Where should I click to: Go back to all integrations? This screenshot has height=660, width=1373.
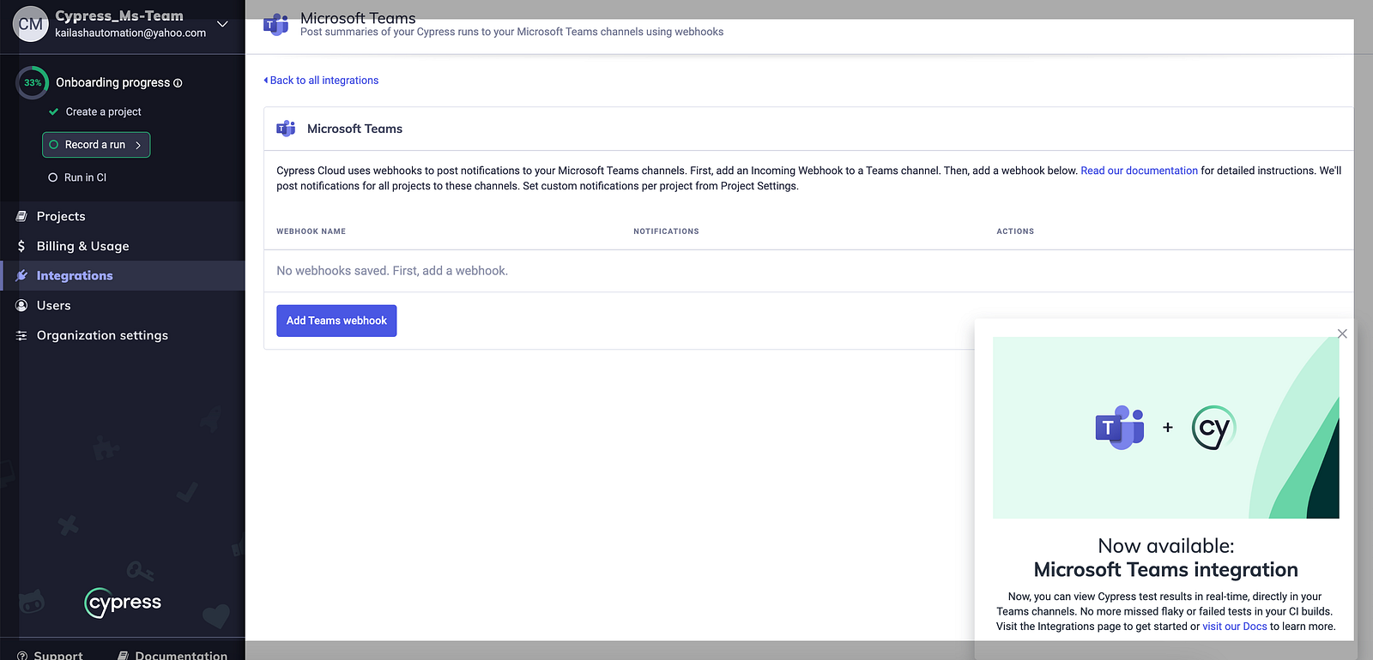[321, 81]
